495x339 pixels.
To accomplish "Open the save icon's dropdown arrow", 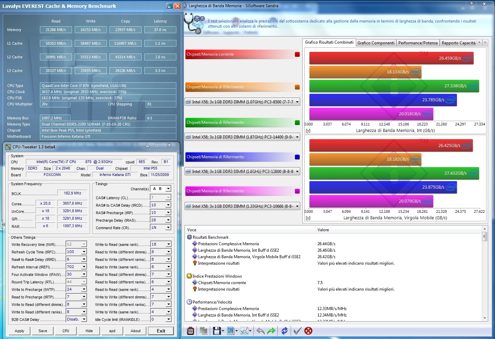I will (x=223, y=331).
